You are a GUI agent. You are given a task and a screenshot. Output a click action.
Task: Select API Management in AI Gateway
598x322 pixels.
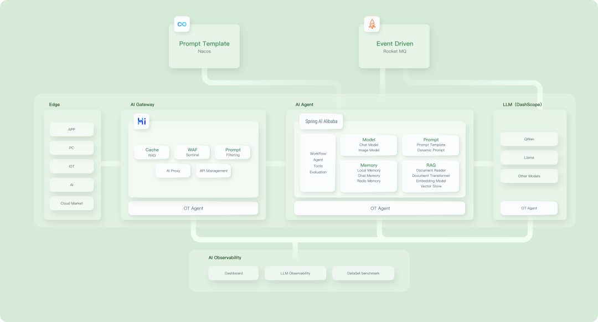213,171
